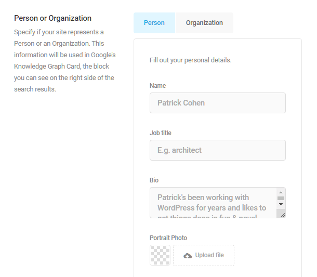The width and height of the screenshot is (317, 277).
Task: Select the Person tab
Action: click(x=154, y=23)
